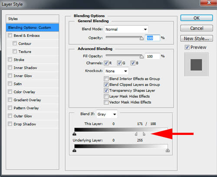Click the OK button
The height and width of the screenshot is (177, 217).
[197, 18]
